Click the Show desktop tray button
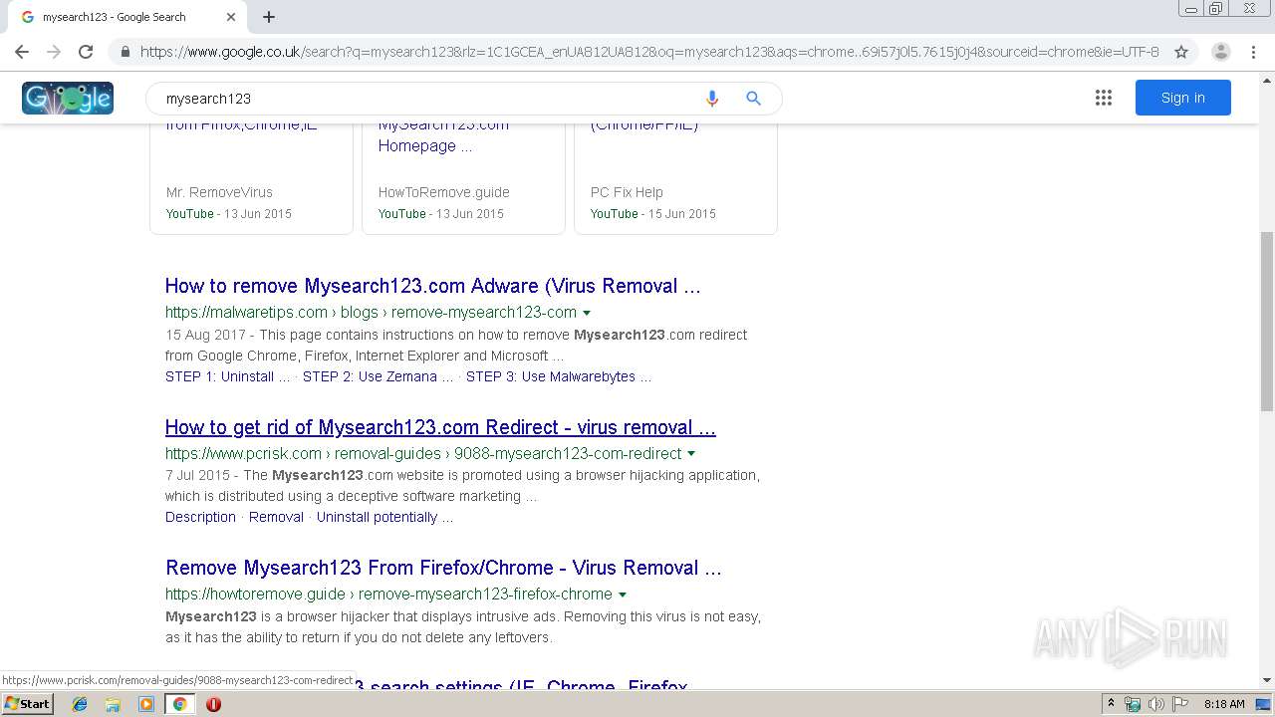The width and height of the screenshot is (1275, 717). pos(1264,704)
